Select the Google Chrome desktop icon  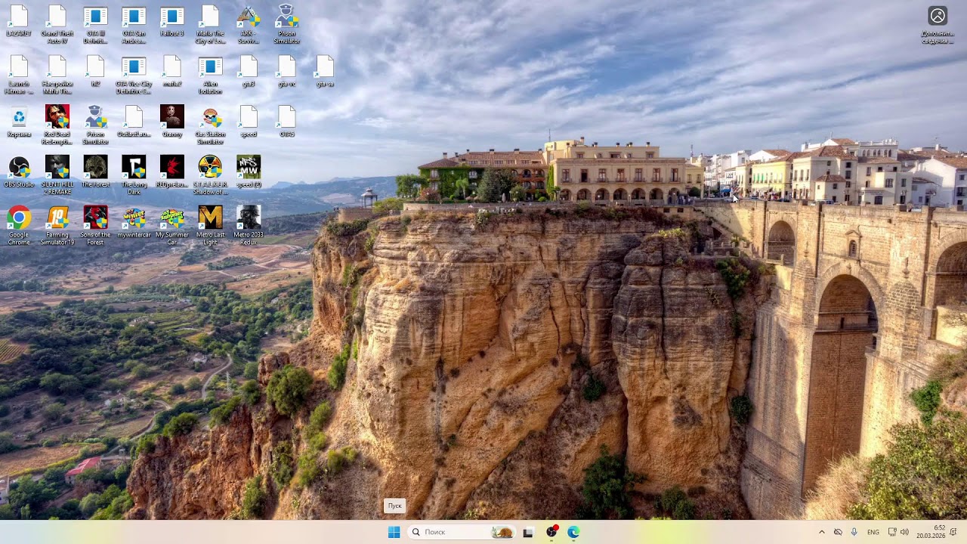[x=19, y=225]
